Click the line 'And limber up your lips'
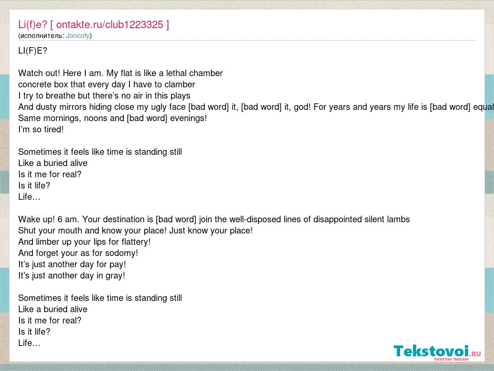The height and width of the screenshot is (371, 494). click(x=84, y=242)
